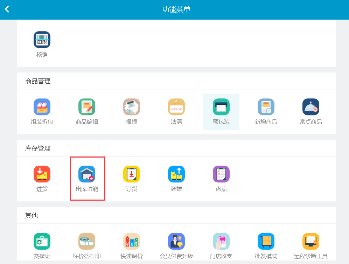Open the 交接班 shift handover function
349x264 pixels.
[x=42, y=246]
